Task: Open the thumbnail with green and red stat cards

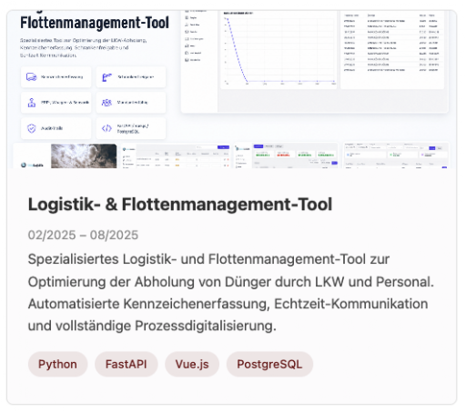Action: [x=286, y=156]
